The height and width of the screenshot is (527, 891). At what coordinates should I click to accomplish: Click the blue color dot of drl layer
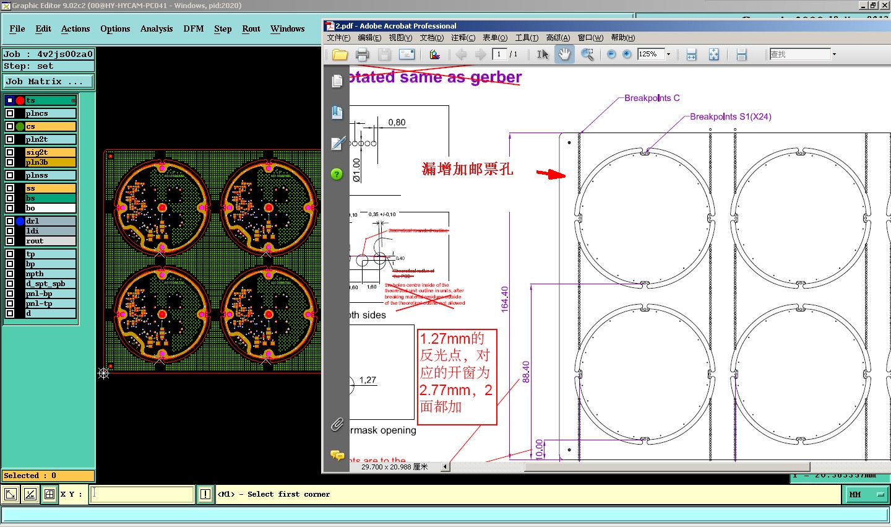pyautogui.click(x=20, y=221)
